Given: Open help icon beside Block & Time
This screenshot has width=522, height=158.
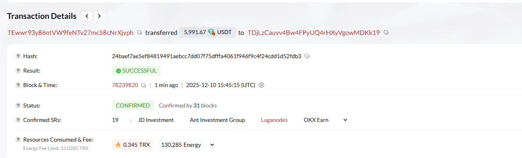Looking at the screenshot, I should coord(18,85).
